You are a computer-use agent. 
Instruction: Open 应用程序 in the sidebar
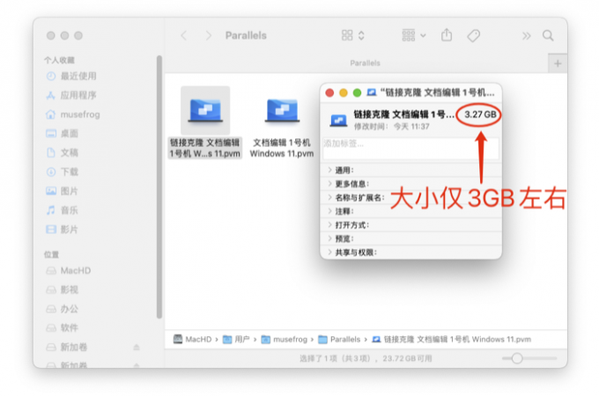coord(71,95)
